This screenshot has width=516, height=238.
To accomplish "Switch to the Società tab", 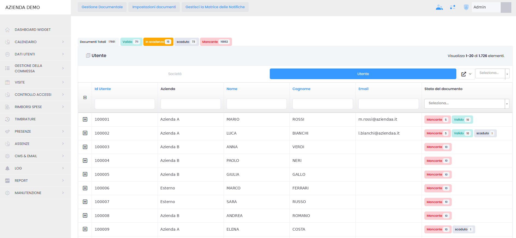I will (175, 74).
